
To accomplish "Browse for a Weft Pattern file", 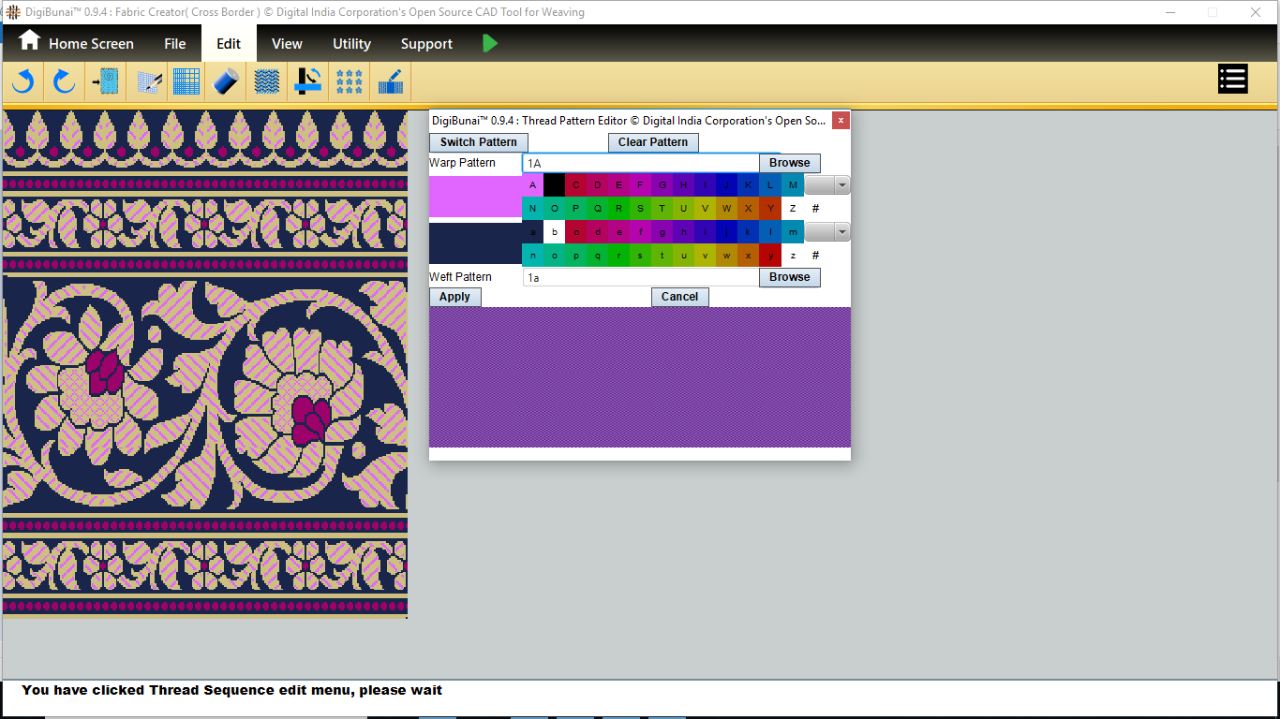I will 789,277.
